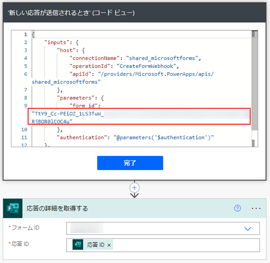Click the 応答の詳細を取得する title
Image resolution: width=270 pixels, height=263 pixels.
[57, 209]
